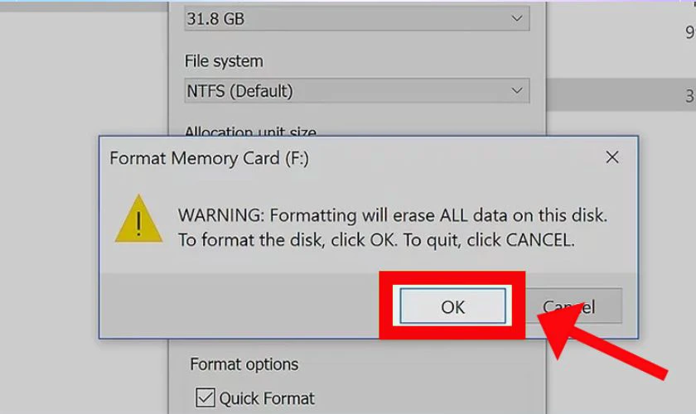Click the checkmark inside the Quick Format box
This screenshot has height=414, width=696.
(x=205, y=397)
